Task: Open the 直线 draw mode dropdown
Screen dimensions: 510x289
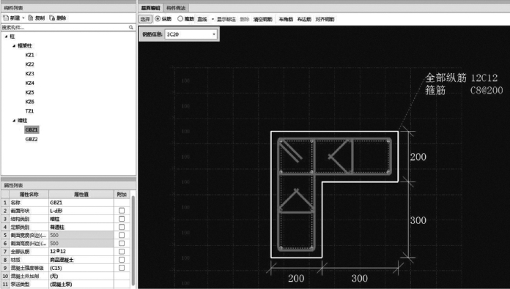Action: (212, 19)
